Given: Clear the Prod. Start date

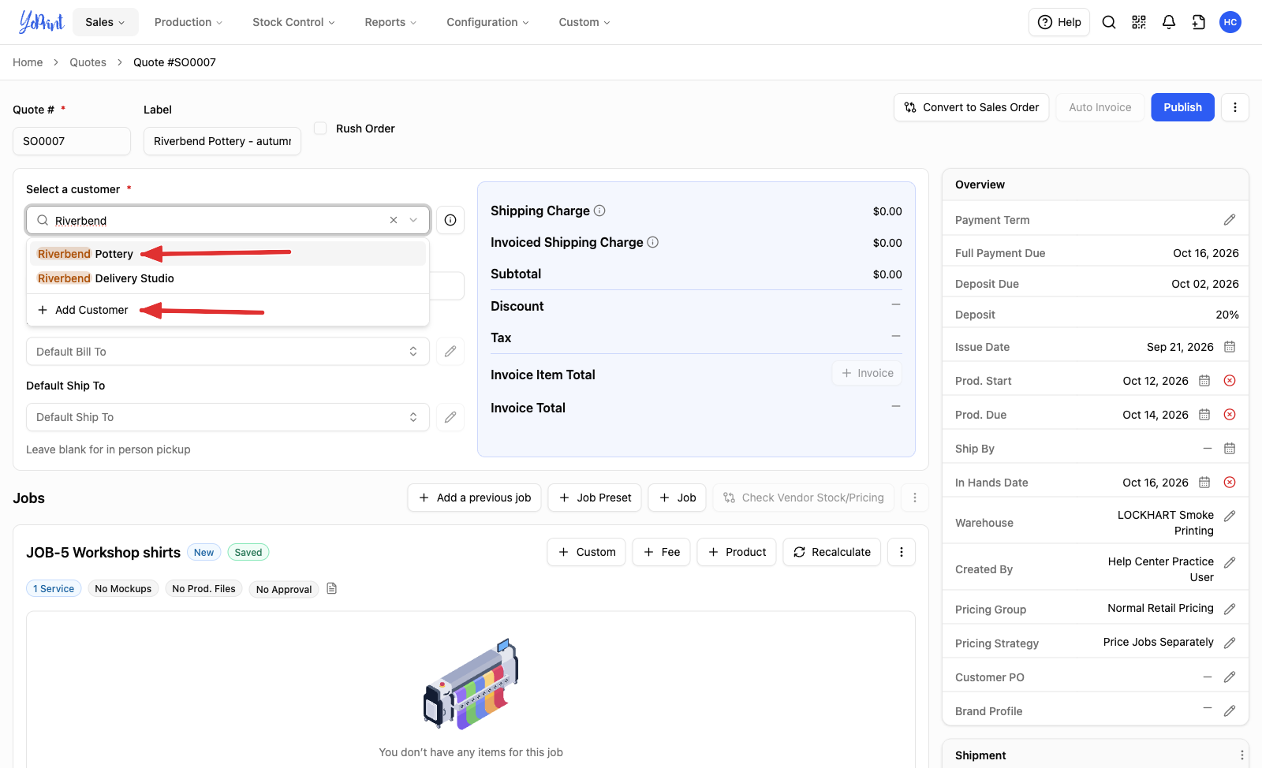Looking at the screenshot, I should pos(1230,381).
